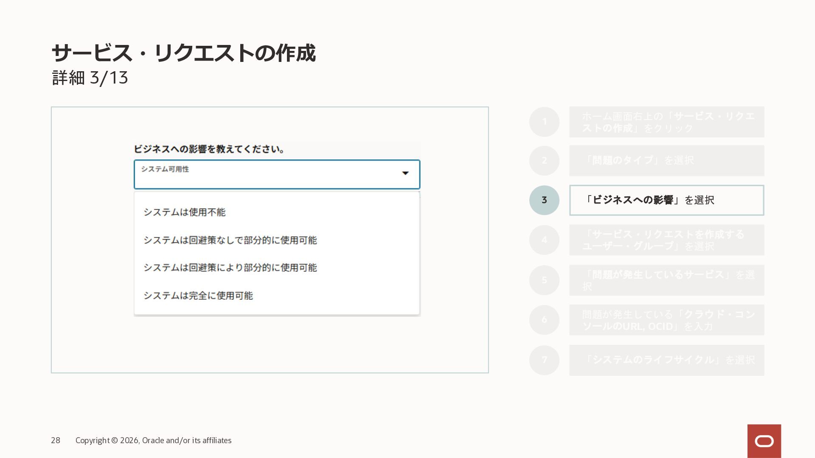Click the dropdown arrow in システム可用性 field
The height and width of the screenshot is (458, 815).
405,173
